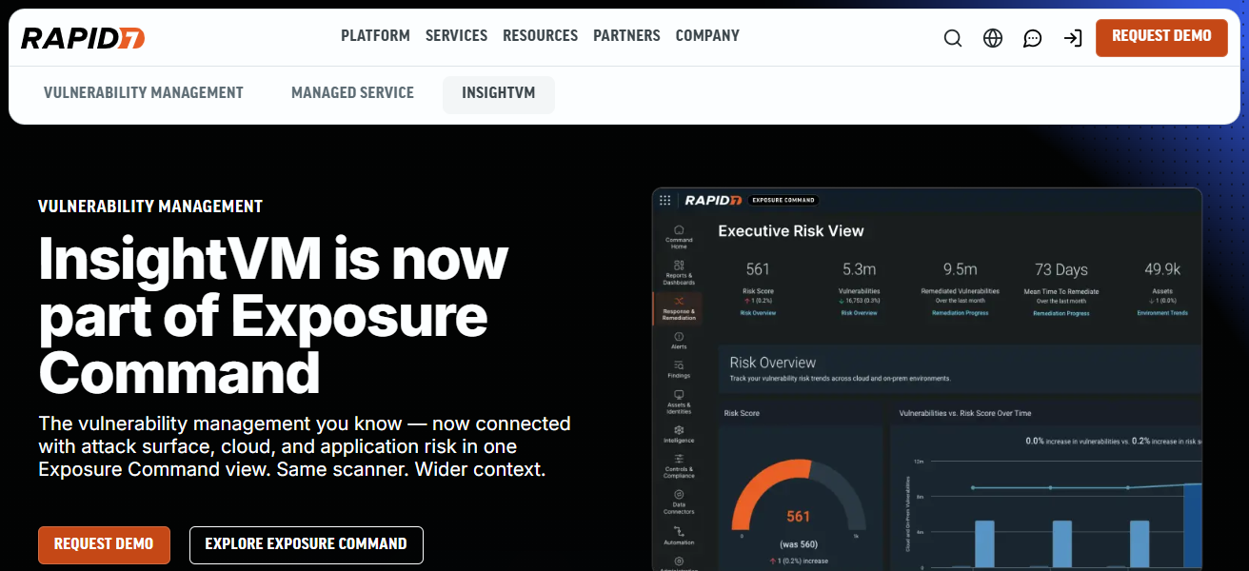
Task: Click 'InsightVM is now part of Exposure Command' headline
Action: pyautogui.click(x=273, y=316)
